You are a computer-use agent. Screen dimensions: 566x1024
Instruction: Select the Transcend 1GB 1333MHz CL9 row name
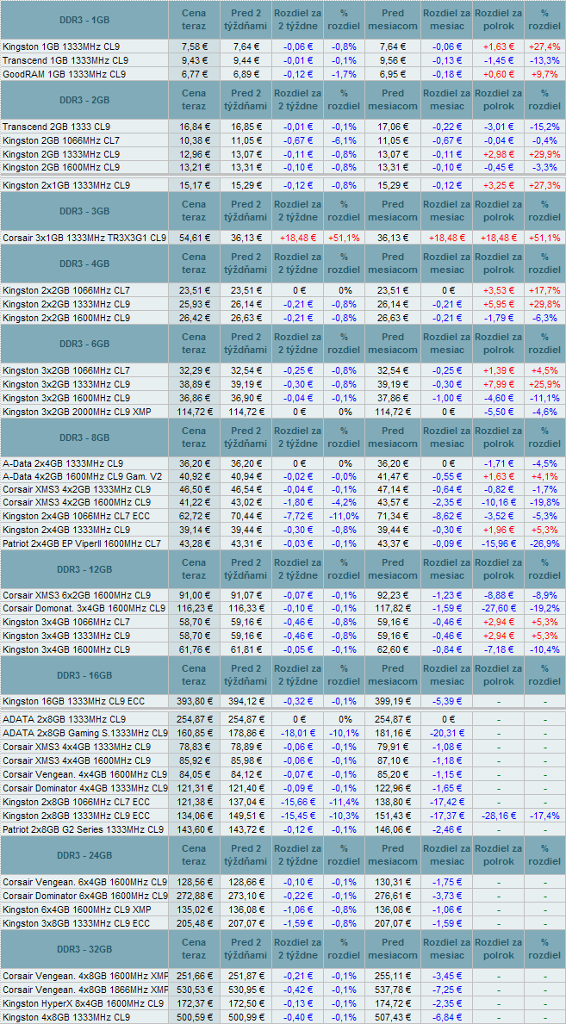coord(65,60)
